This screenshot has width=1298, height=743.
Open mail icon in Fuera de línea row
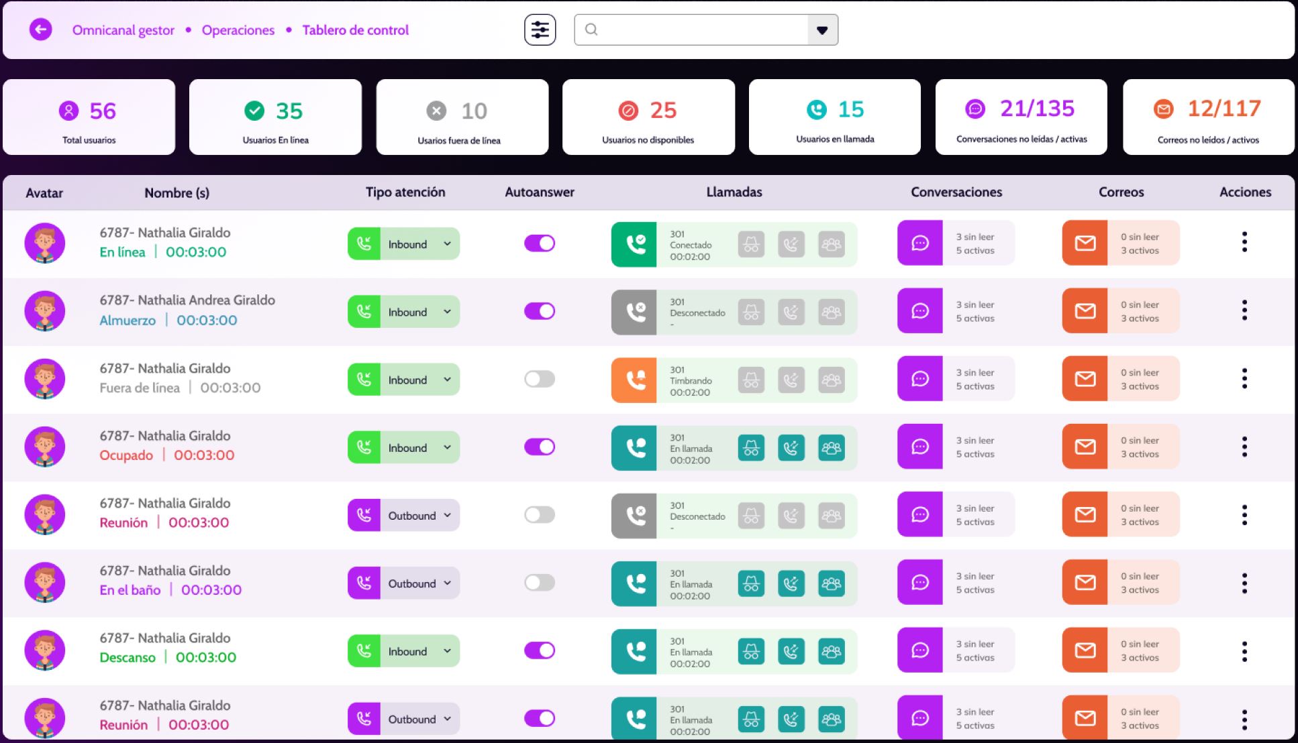1085,379
